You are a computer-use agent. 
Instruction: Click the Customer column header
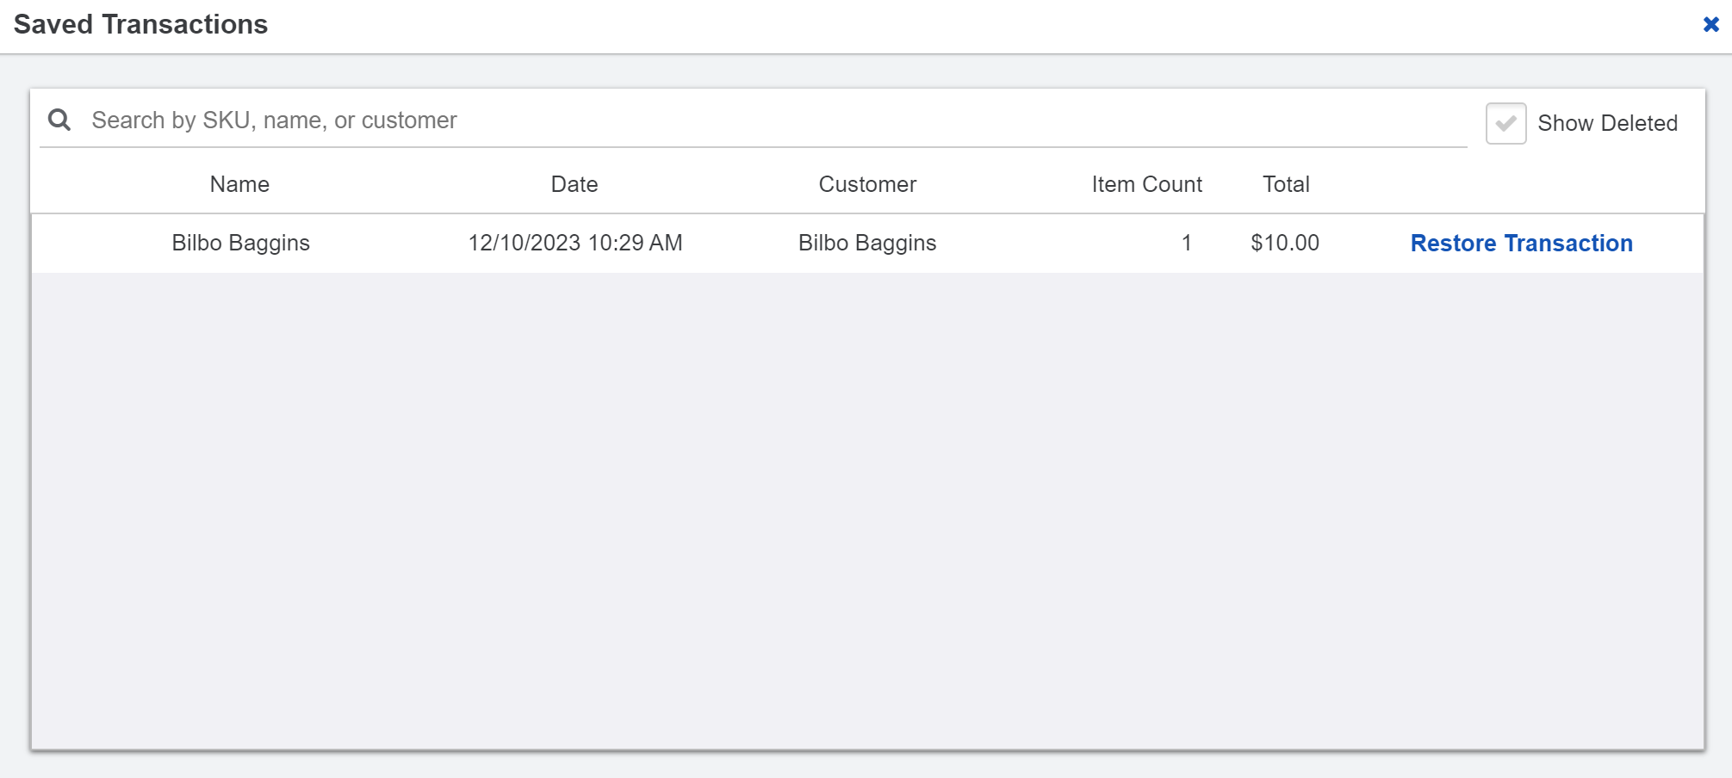[867, 184]
